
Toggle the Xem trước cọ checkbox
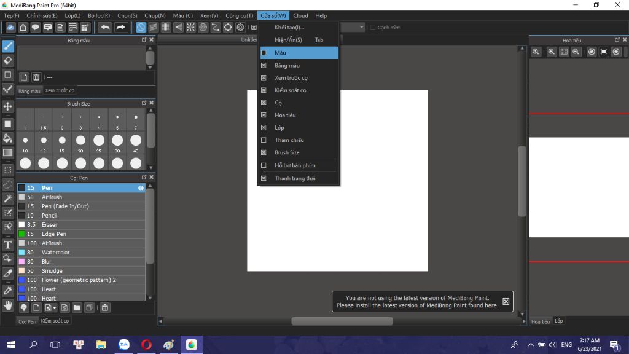point(264,78)
